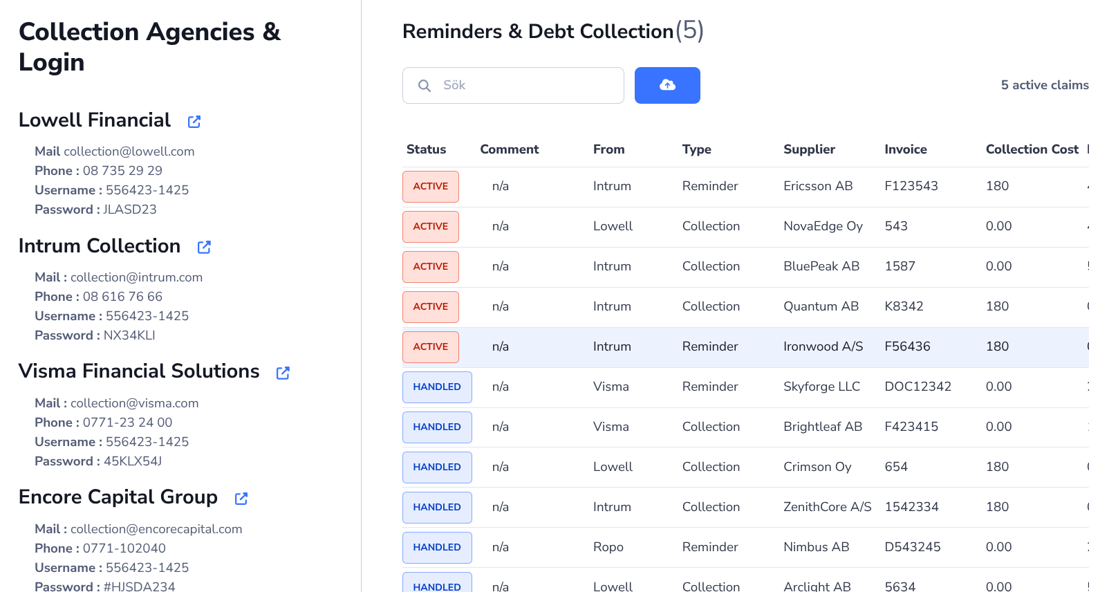The width and height of the screenshot is (1118, 592).
Task: Click the collection@lowell.com mail address
Action: (129, 151)
